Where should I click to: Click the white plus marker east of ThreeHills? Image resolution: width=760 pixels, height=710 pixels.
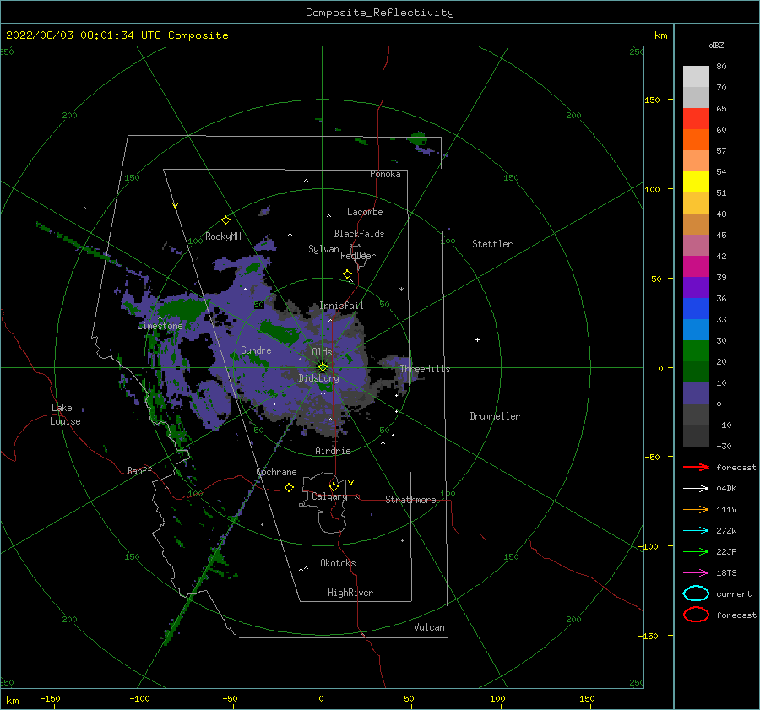pyautogui.click(x=477, y=339)
